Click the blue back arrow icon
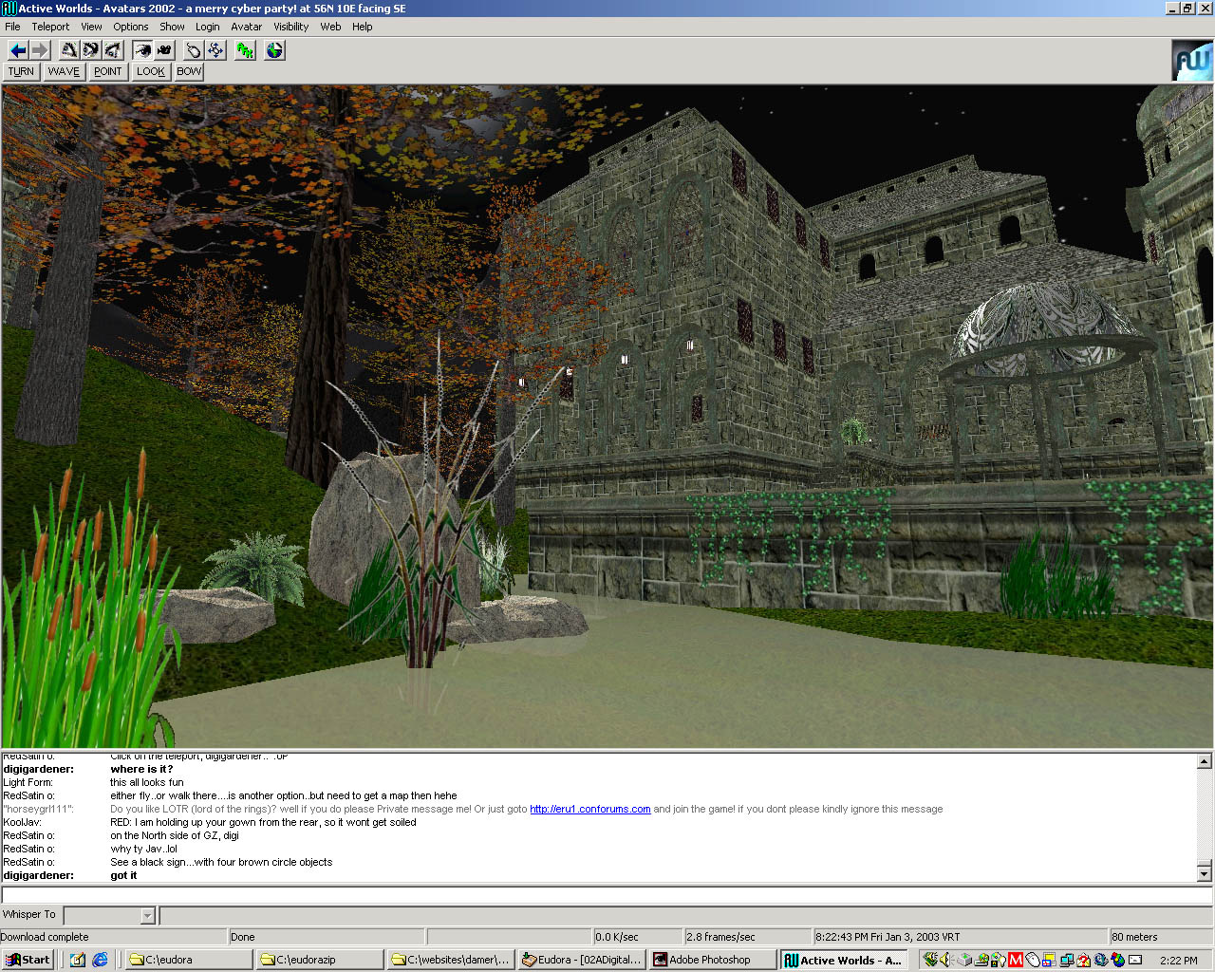The image size is (1215, 972). point(18,50)
